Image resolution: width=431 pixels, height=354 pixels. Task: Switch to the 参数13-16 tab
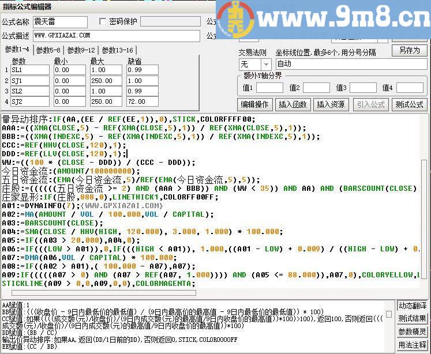click(117, 50)
